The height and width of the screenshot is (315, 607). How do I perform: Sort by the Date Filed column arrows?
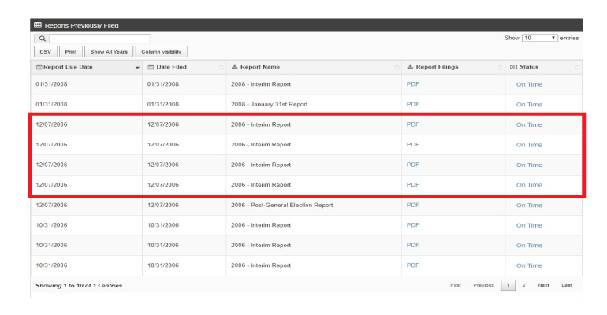pos(221,68)
